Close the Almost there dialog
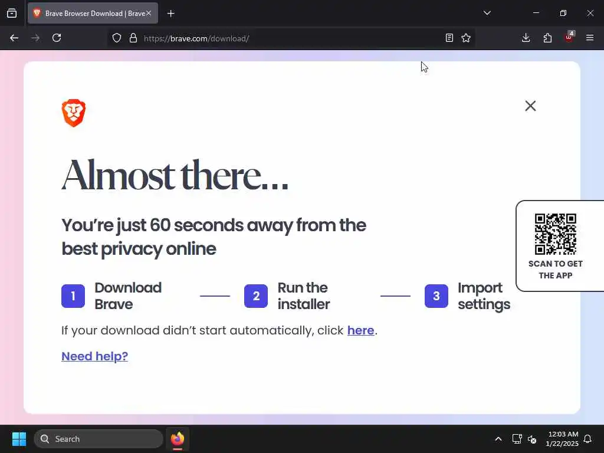 point(530,106)
